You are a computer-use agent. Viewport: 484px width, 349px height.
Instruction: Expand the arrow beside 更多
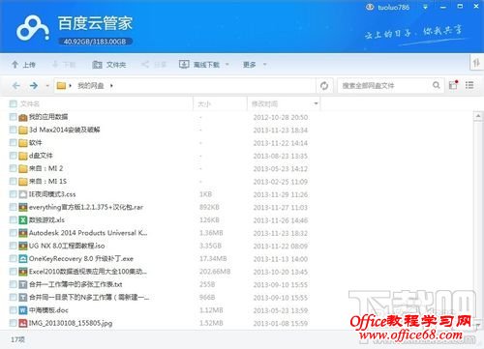264,65
